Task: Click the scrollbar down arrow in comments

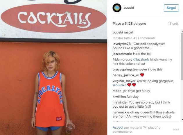Action: point(182,120)
